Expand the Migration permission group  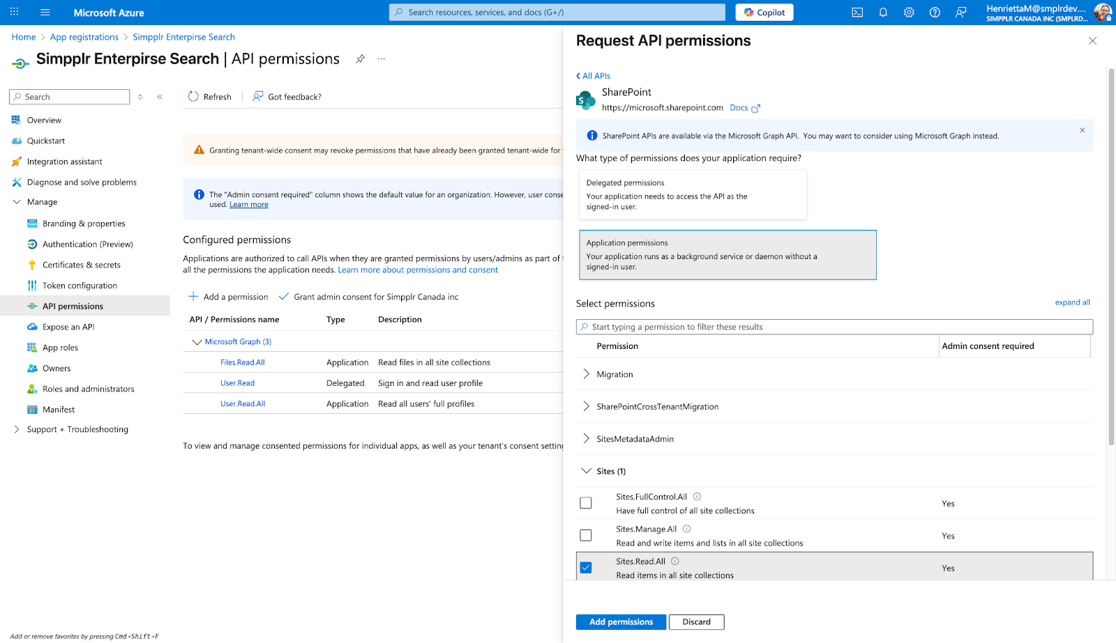586,374
